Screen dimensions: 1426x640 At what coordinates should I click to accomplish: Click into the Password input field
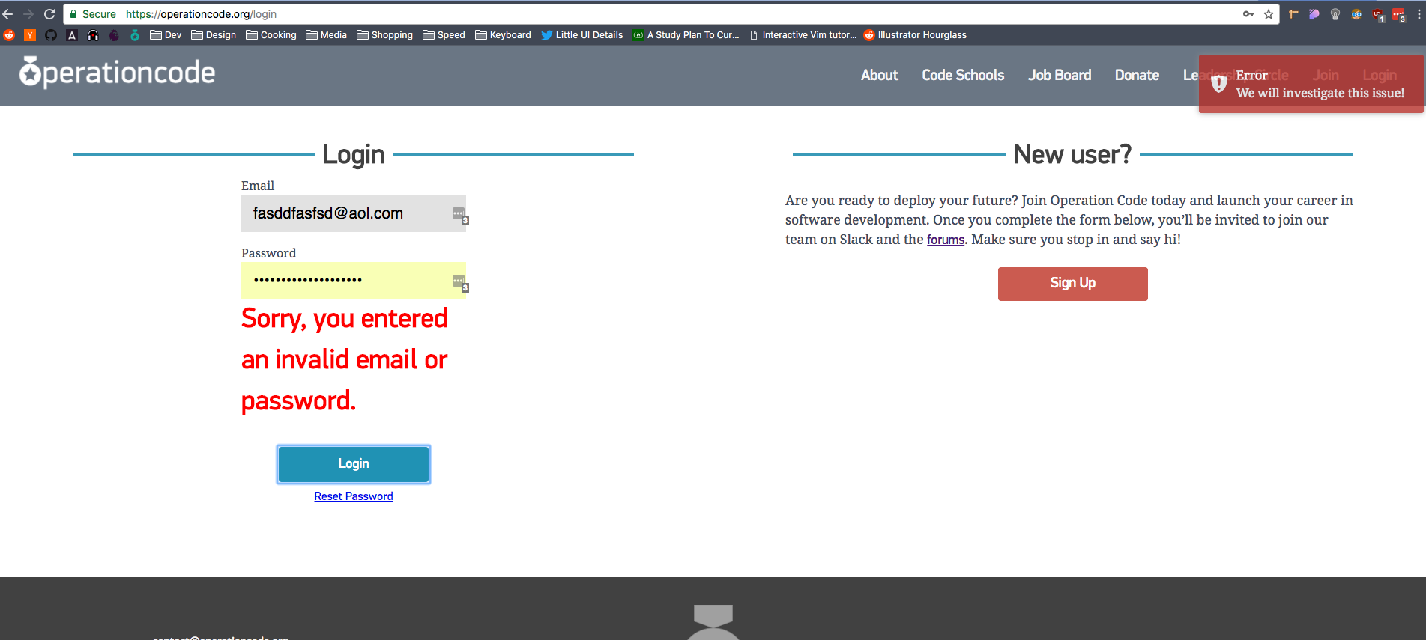(x=354, y=280)
